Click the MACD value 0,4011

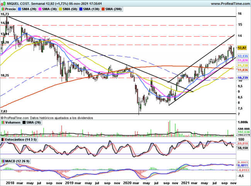point(243,166)
